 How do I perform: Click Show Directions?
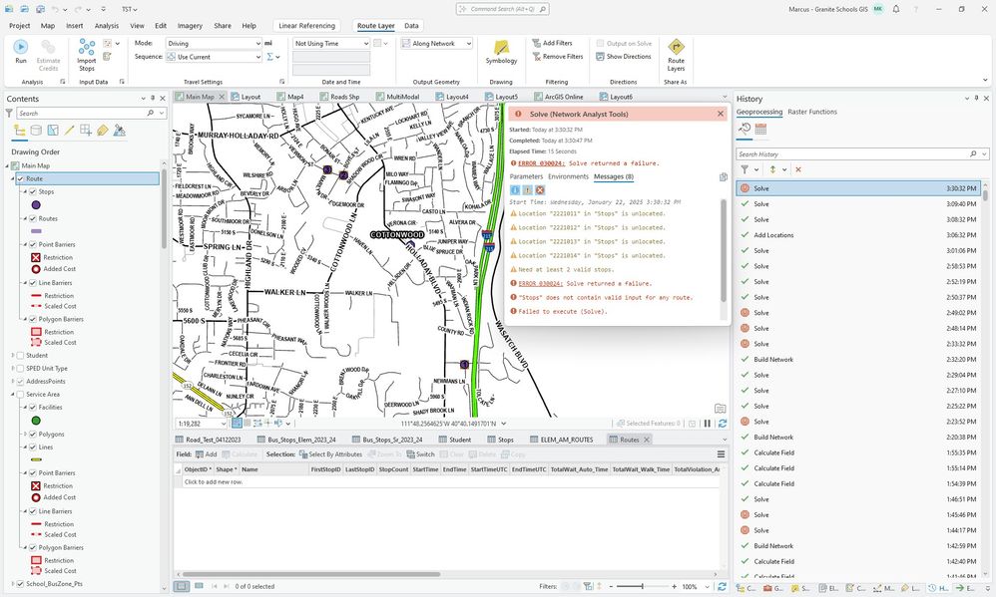pos(624,57)
